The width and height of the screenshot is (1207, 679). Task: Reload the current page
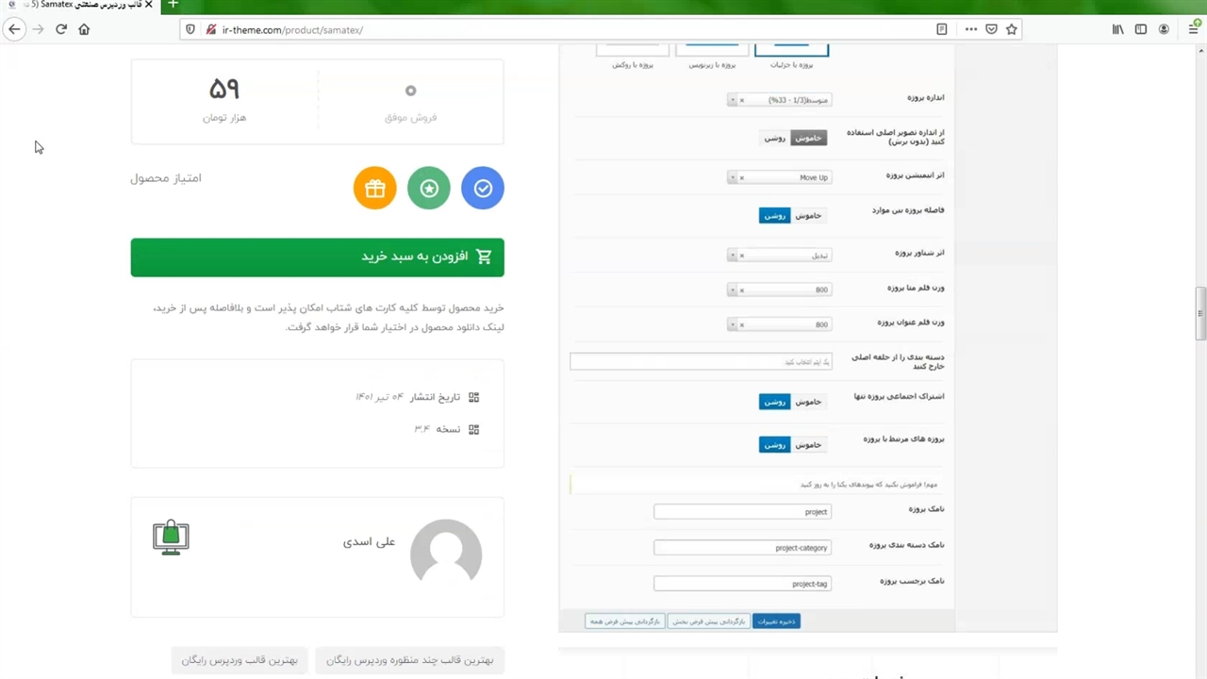click(x=61, y=29)
